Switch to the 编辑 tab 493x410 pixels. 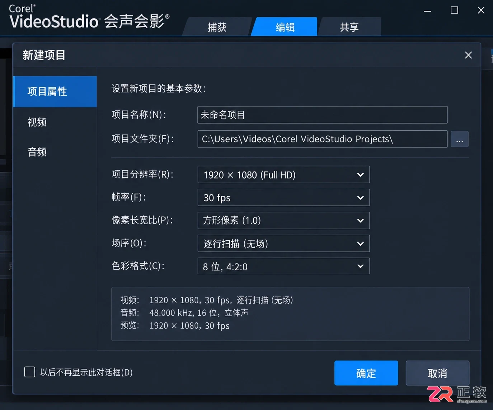285,27
